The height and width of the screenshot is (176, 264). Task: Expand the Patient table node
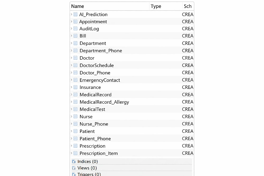coord(72,131)
